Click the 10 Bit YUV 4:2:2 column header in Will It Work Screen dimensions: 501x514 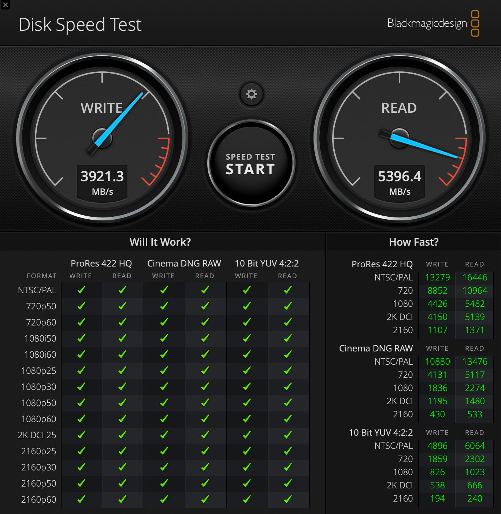267,264
